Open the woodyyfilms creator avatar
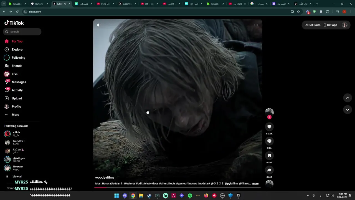Screen dimensions: 355x200 [269, 112]
